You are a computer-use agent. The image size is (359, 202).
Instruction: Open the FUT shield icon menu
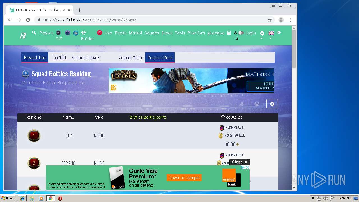point(59,33)
